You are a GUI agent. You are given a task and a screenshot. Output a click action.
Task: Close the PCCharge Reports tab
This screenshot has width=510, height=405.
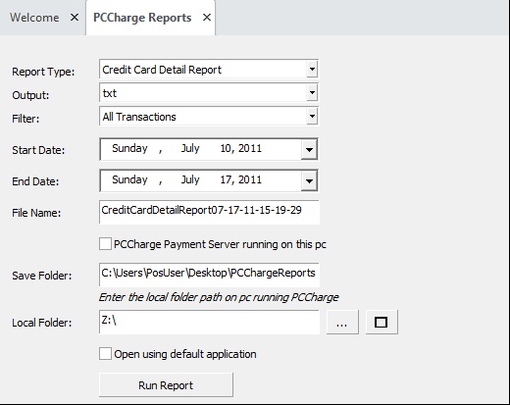point(207,18)
